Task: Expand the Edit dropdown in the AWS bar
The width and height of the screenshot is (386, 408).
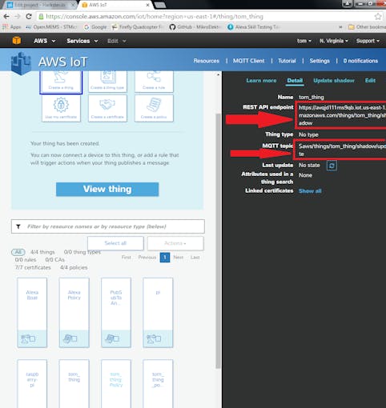Action: (x=116, y=41)
